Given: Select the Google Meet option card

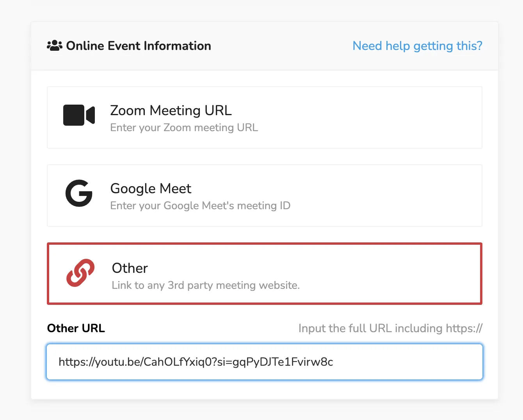Looking at the screenshot, I should coord(265,196).
